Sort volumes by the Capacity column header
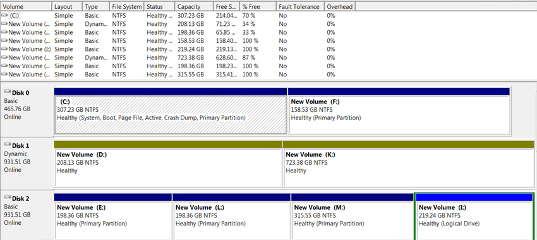The width and height of the screenshot is (537, 240). pyautogui.click(x=194, y=6)
